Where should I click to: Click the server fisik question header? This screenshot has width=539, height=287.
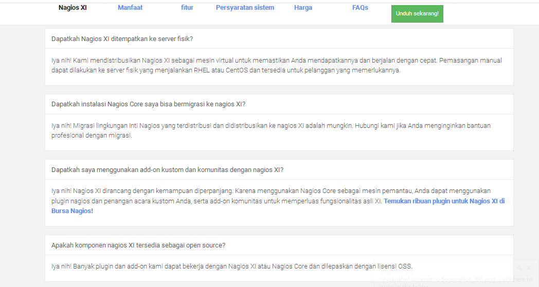[122, 39]
